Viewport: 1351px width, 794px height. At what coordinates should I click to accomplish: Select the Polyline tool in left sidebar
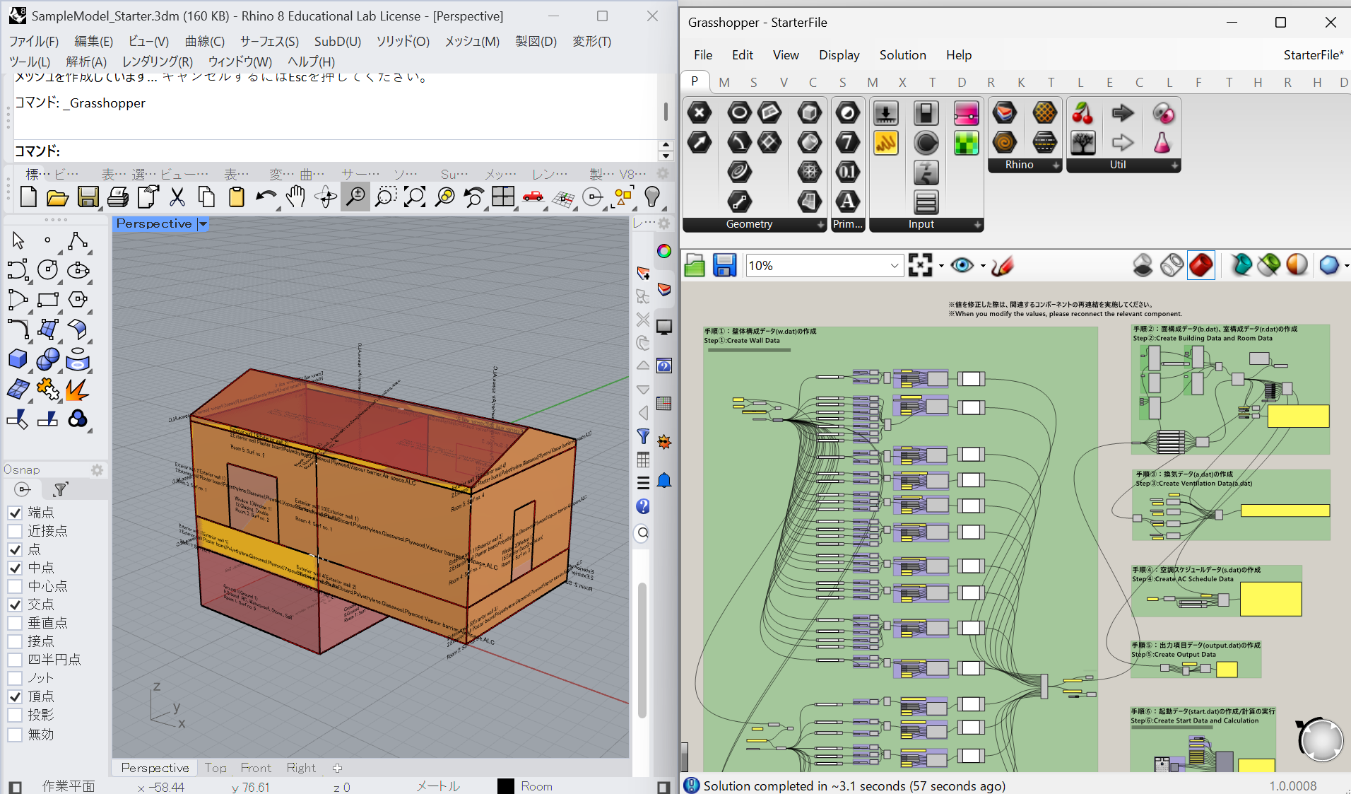coord(78,240)
